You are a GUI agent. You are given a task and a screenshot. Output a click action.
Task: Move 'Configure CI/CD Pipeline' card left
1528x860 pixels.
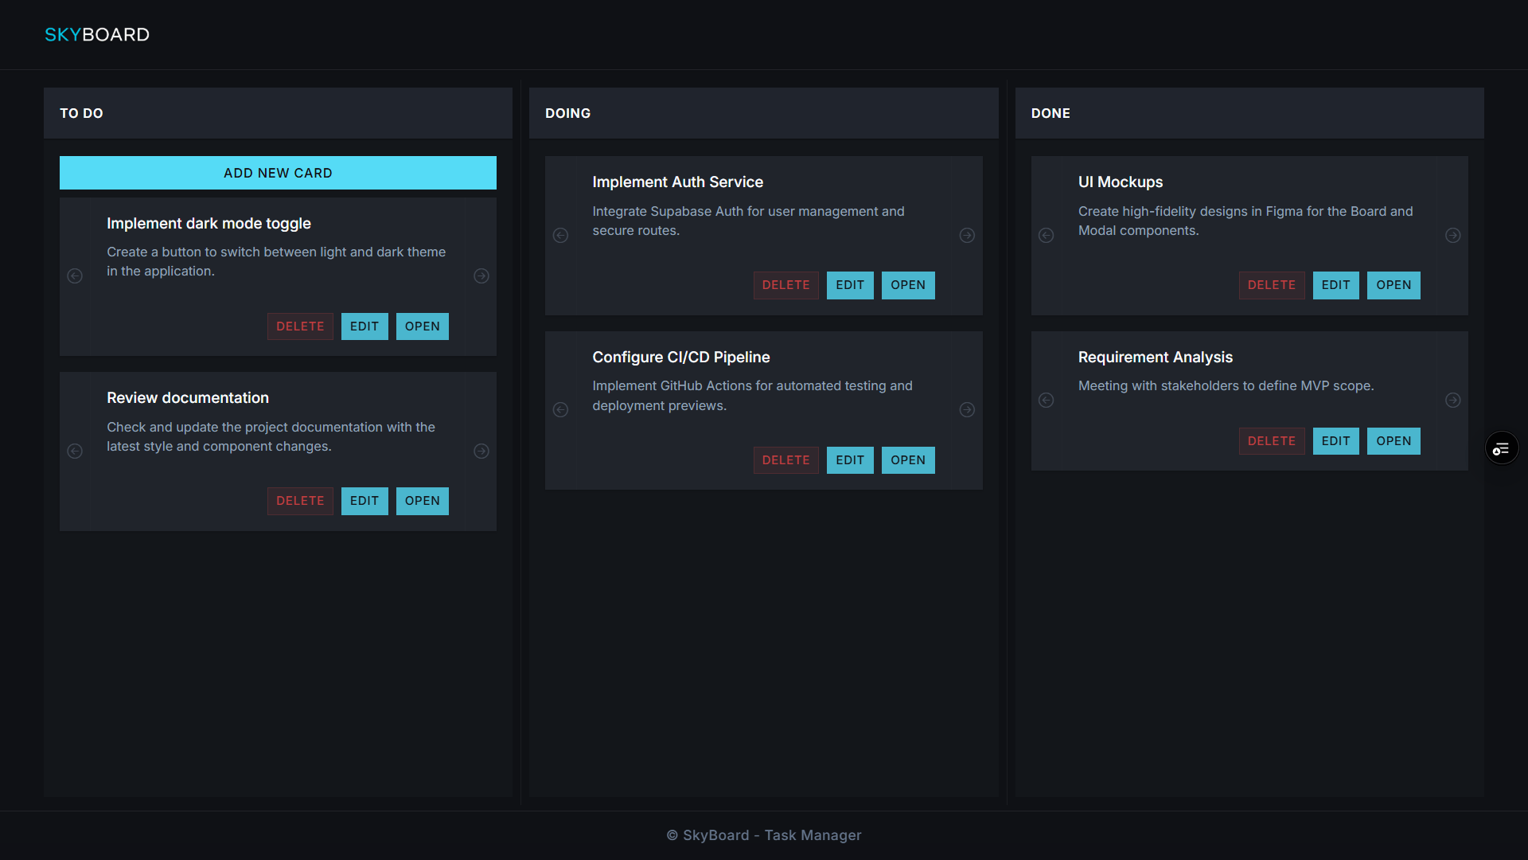pos(560,410)
